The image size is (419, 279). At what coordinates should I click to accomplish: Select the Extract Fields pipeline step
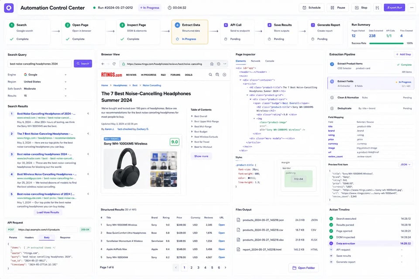click(x=371, y=83)
